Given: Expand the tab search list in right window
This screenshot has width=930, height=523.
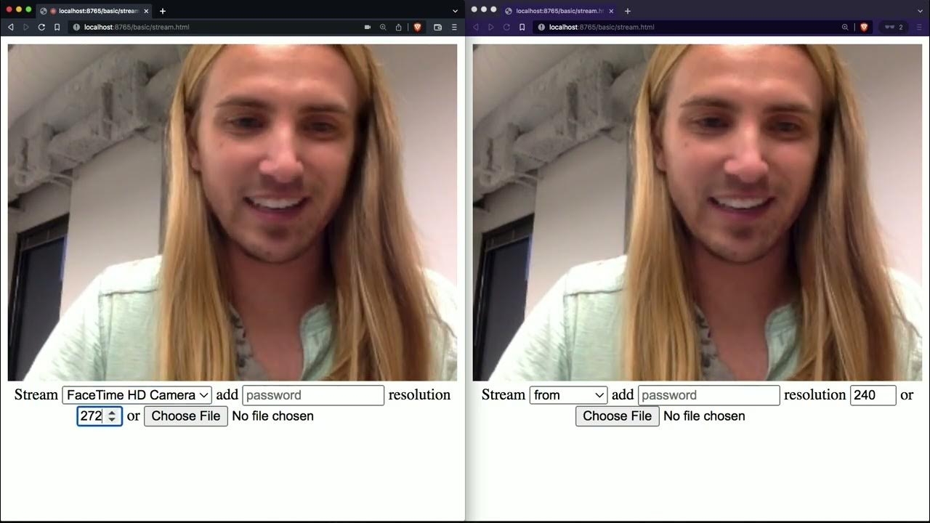Looking at the screenshot, I should tap(920, 11).
